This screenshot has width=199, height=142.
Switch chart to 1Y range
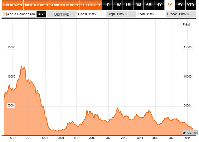159,5
